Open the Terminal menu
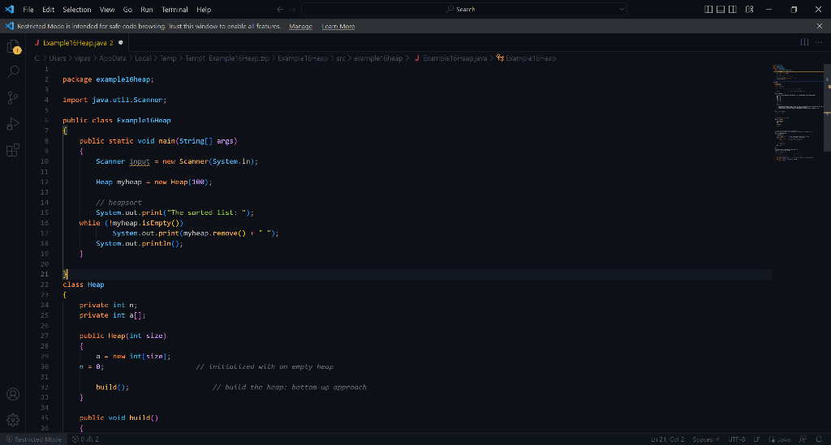Viewport: 831px width, 445px height. coord(174,10)
